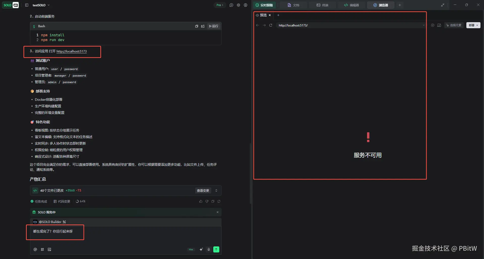Expand the 40个文件已更改 file list
484x259 pixels.
pyautogui.click(x=216, y=190)
